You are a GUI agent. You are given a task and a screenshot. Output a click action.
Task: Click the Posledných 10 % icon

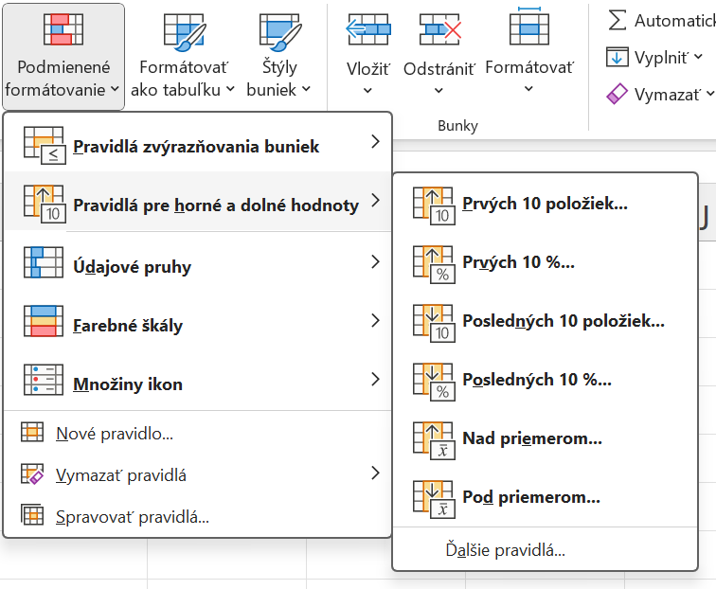pyautogui.click(x=434, y=383)
